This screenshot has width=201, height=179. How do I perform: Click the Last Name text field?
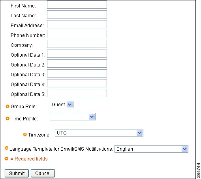[77, 15]
